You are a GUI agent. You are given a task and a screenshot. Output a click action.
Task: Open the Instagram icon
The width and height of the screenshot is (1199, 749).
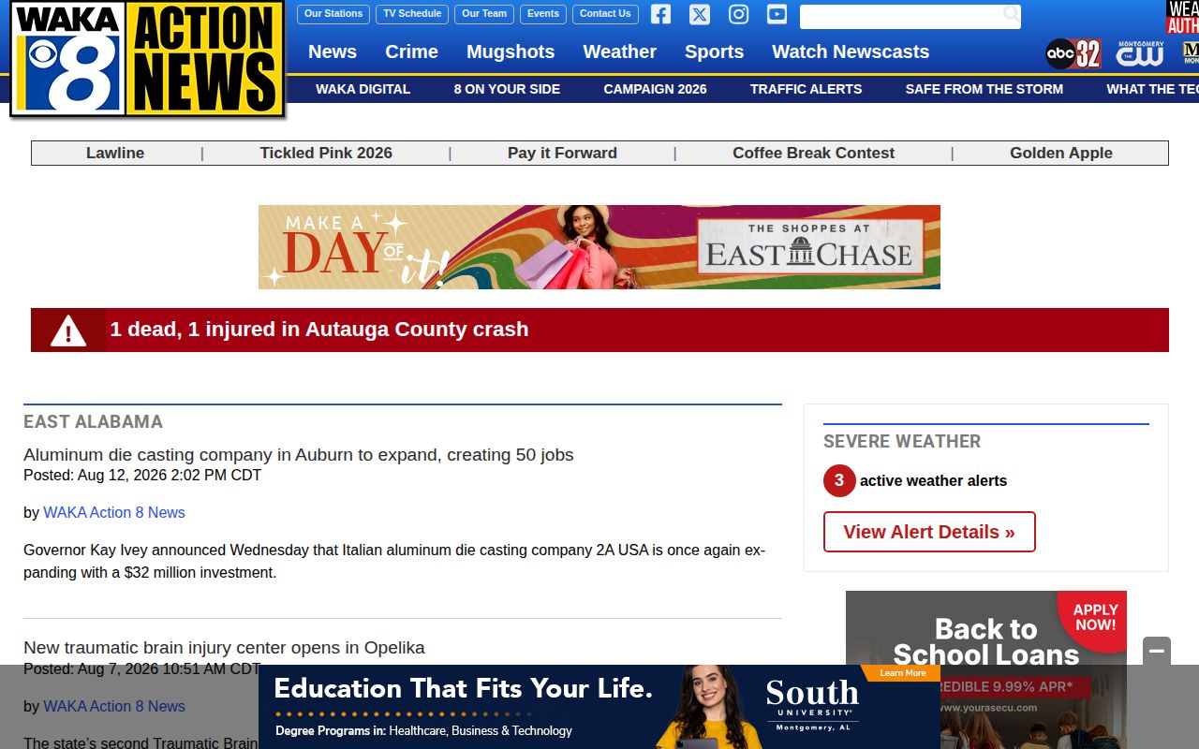coord(738,14)
